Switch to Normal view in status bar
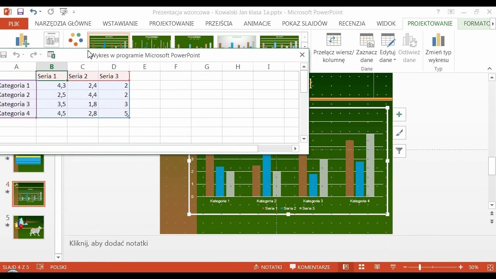 coord(346,267)
